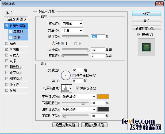Click shadow 不透明度(C) slider handle

click(x=65, y=116)
